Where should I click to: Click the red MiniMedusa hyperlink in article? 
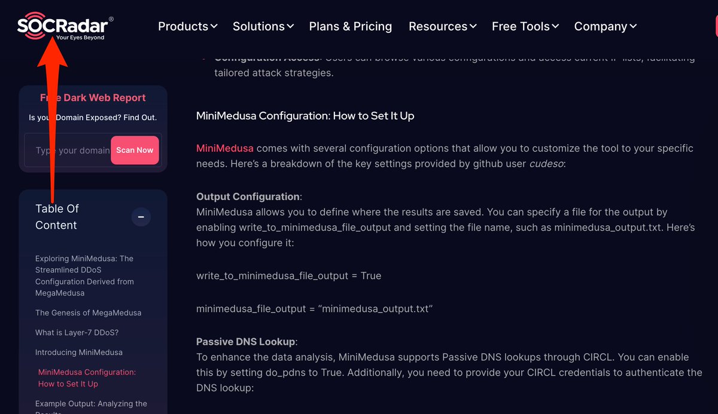pyautogui.click(x=225, y=148)
